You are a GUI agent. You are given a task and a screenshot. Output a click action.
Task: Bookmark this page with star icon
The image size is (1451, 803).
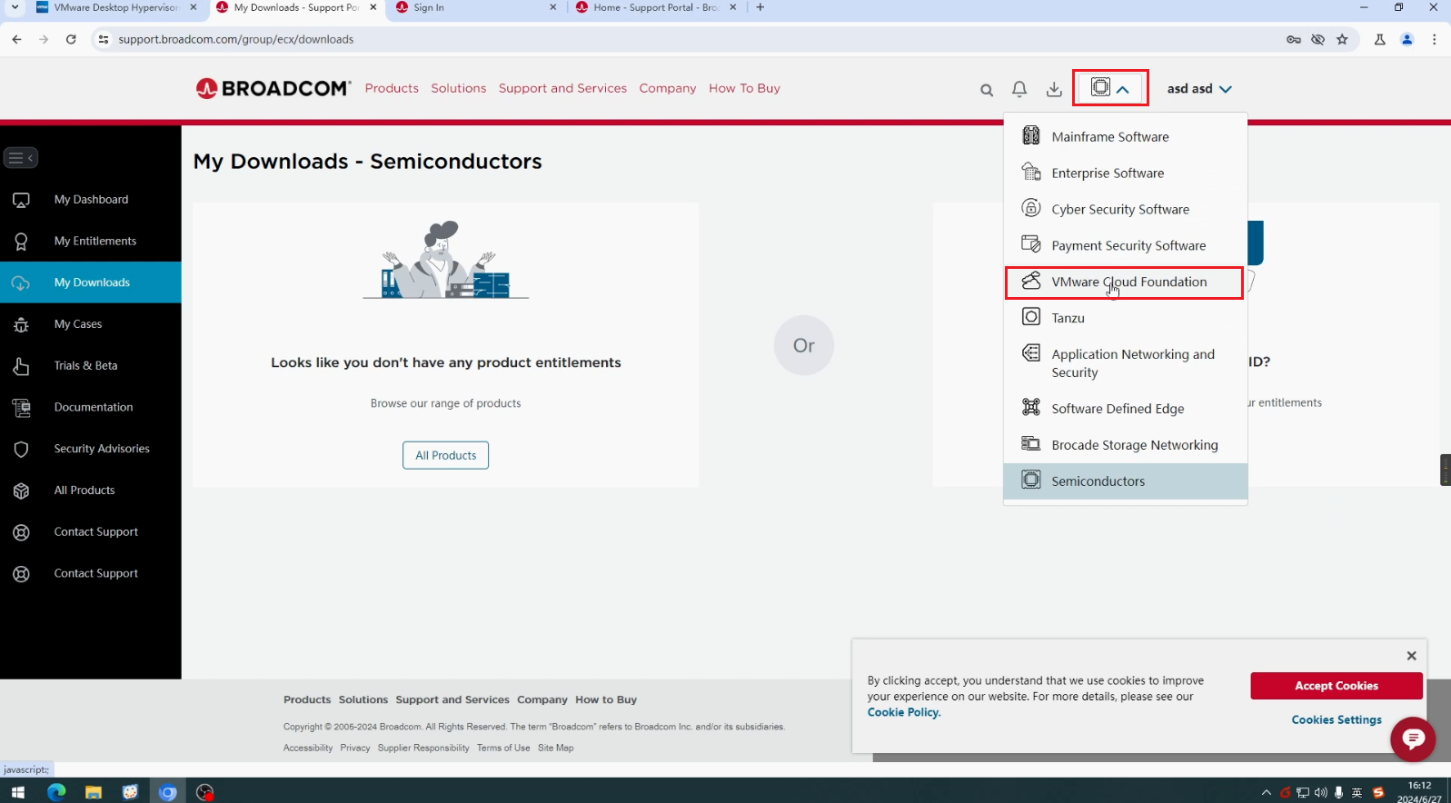pyautogui.click(x=1342, y=39)
